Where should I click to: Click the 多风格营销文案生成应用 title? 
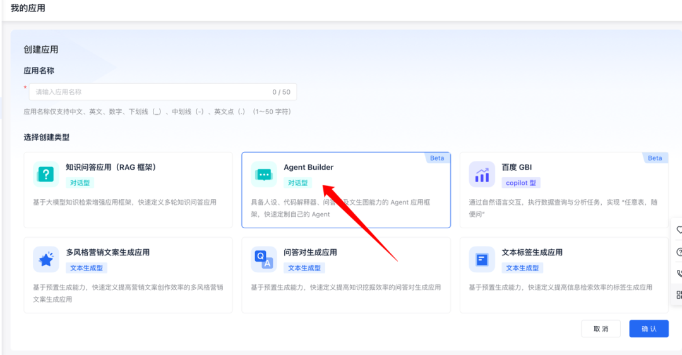pos(108,252)
